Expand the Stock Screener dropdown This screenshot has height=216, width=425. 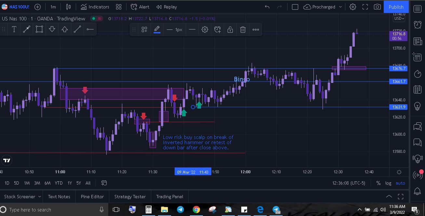(x=40, y=197)
